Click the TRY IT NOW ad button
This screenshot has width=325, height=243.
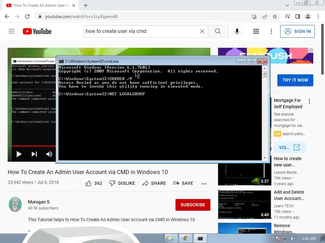[x=295, y=80]
